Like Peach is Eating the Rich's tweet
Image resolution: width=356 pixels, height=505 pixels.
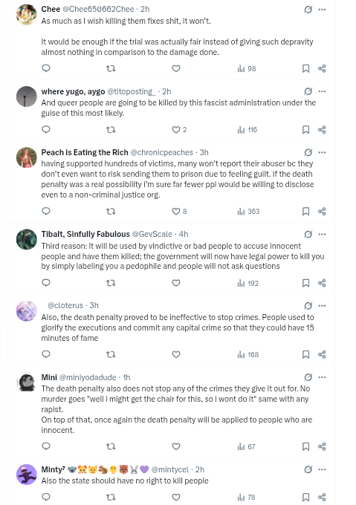[176, 211]
